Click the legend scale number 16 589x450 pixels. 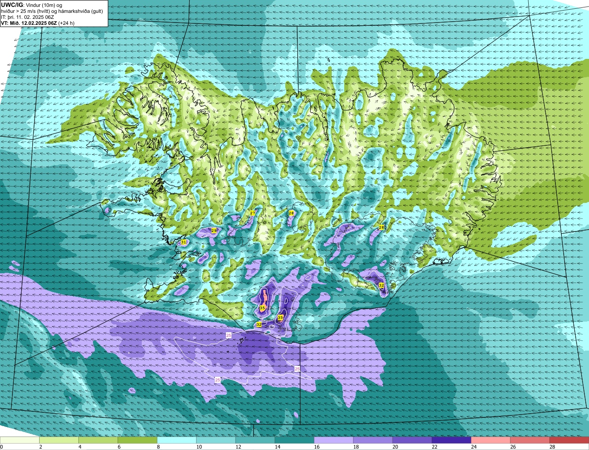[317, 447]
